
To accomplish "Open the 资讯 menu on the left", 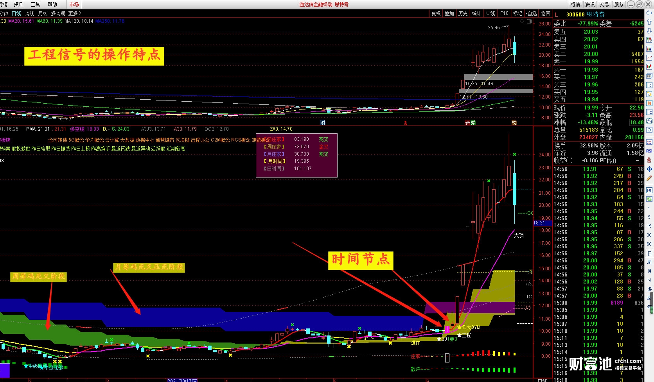I will tap(18, 4).
